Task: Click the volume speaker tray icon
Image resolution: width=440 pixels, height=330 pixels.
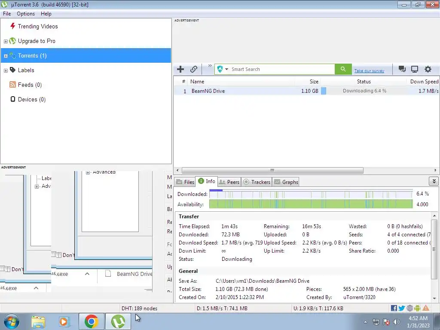Action: point(397,322)
